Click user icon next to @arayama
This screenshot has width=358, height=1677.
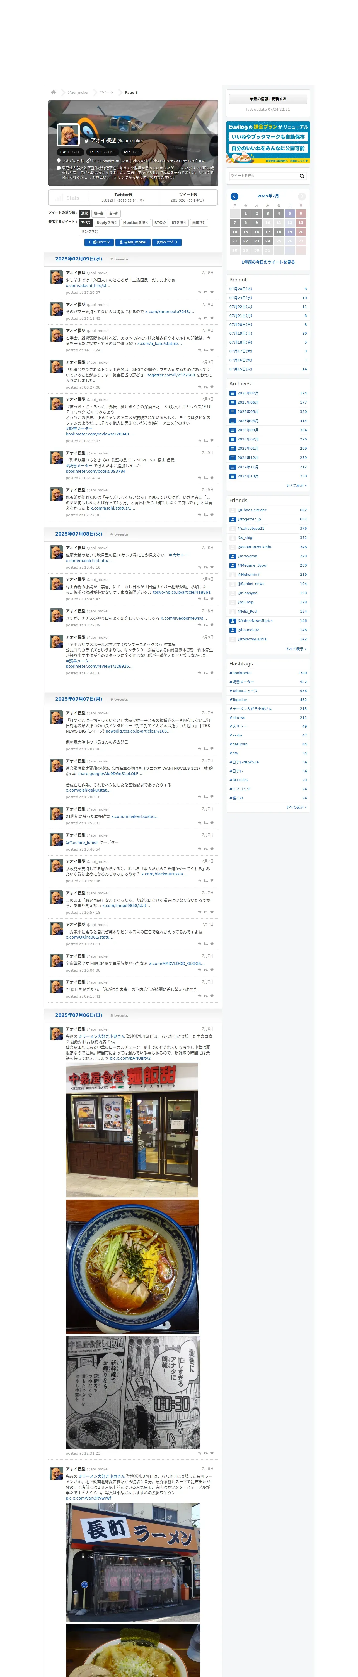tap(233, 556)
